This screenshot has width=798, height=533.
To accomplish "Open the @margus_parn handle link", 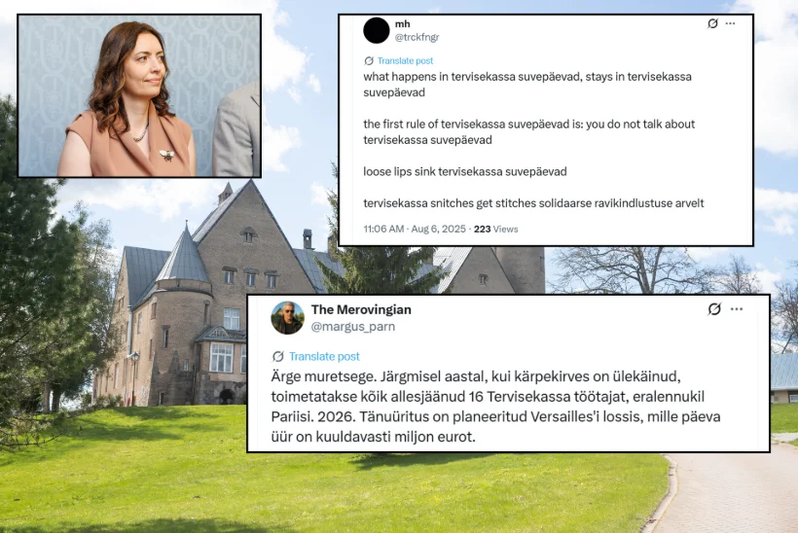I will pos(352,327).
